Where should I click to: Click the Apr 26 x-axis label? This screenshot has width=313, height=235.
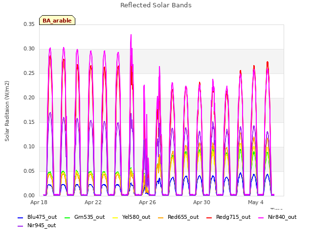147,202
